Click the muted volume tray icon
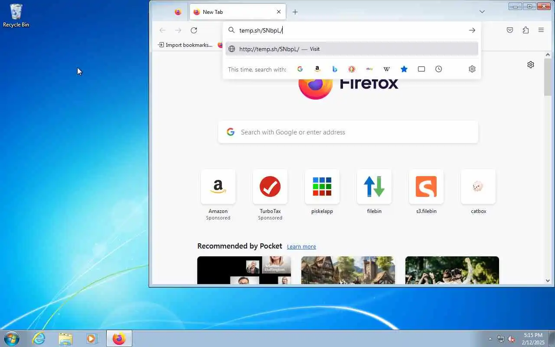Image resolution: width=555 pixels, height=347 pixels. (512, 339)
